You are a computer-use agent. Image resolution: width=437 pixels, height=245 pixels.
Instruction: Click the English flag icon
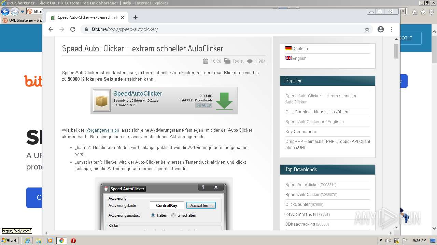[x=288, y=58]
